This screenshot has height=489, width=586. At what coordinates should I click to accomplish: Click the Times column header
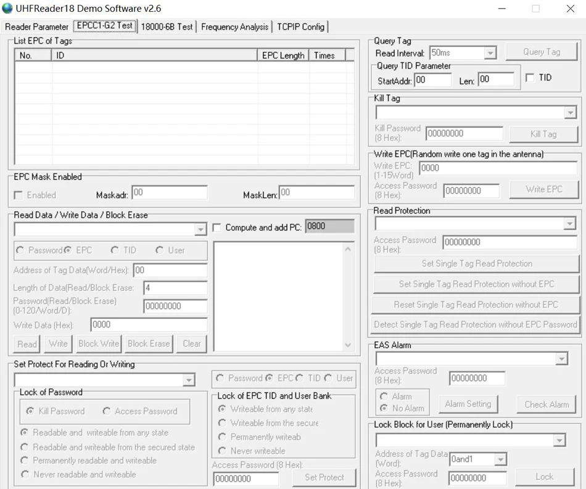click(x=328, y=55)
